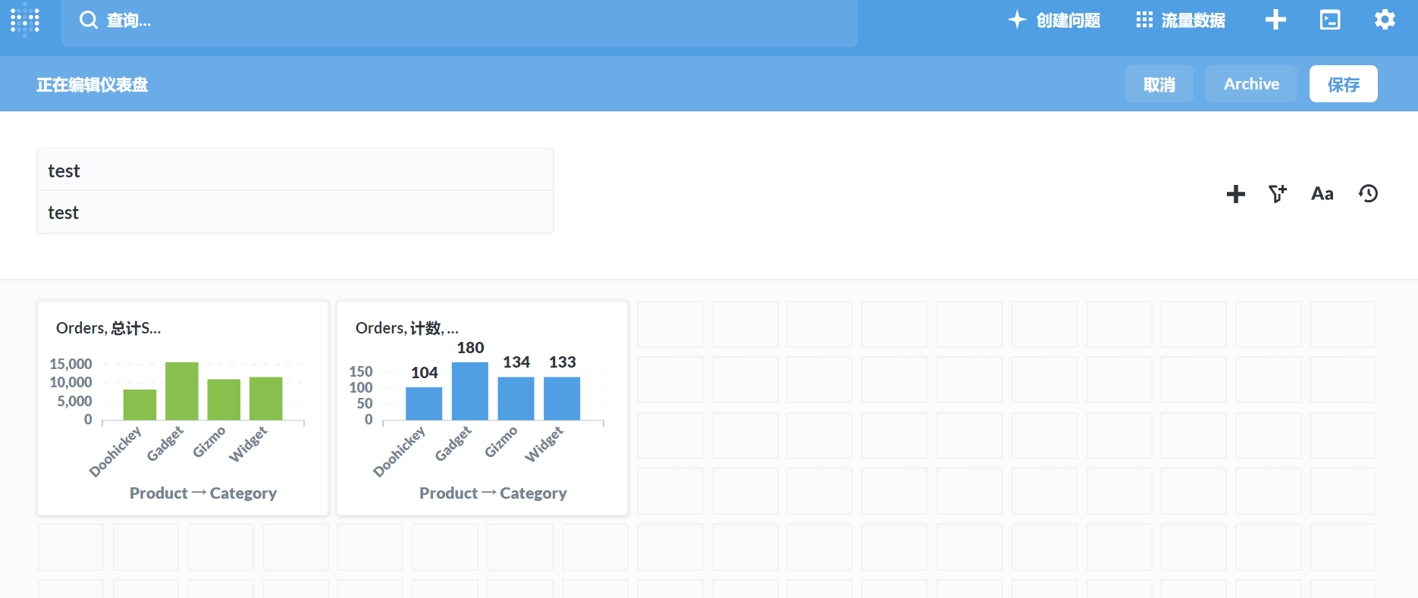Image resolution: width=1418 pixels, height=598 pixels.
Task: Select the 'Orders, 总计S...' chart card title
Action: [108, 328]
